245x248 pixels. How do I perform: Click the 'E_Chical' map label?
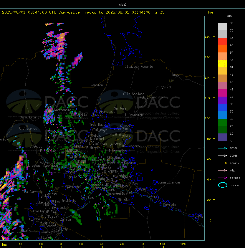tap(95, 135)
